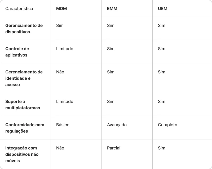The width and height of the screenshot is (212, 169).
Task: Click the EMM column header
Action: (112, 8)
